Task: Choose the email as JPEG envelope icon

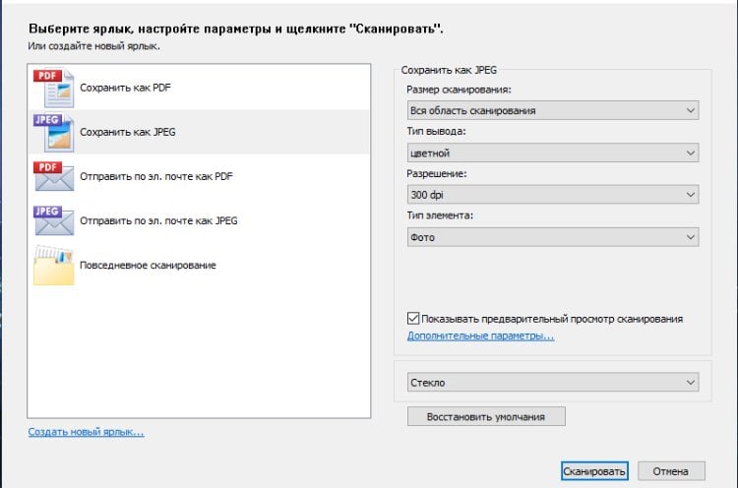Action: (x=54, y=220)
